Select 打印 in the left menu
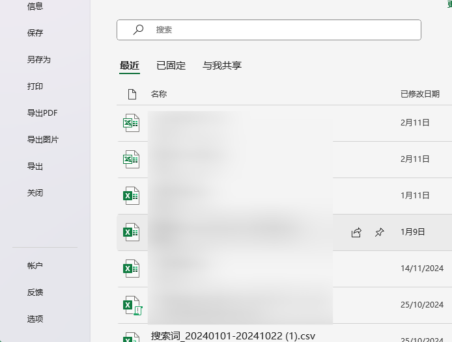This screenshot has height=342, width=452. coord(35,86)
